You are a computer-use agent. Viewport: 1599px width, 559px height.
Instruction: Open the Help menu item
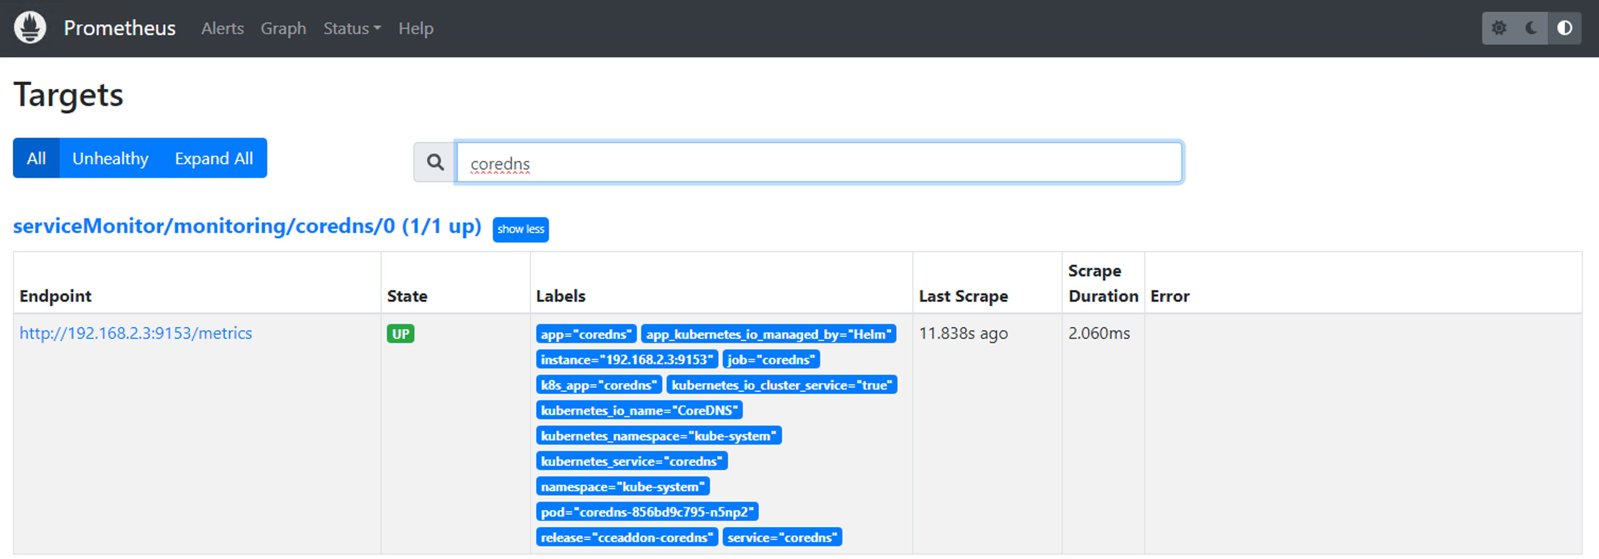(x=415, y=29)
